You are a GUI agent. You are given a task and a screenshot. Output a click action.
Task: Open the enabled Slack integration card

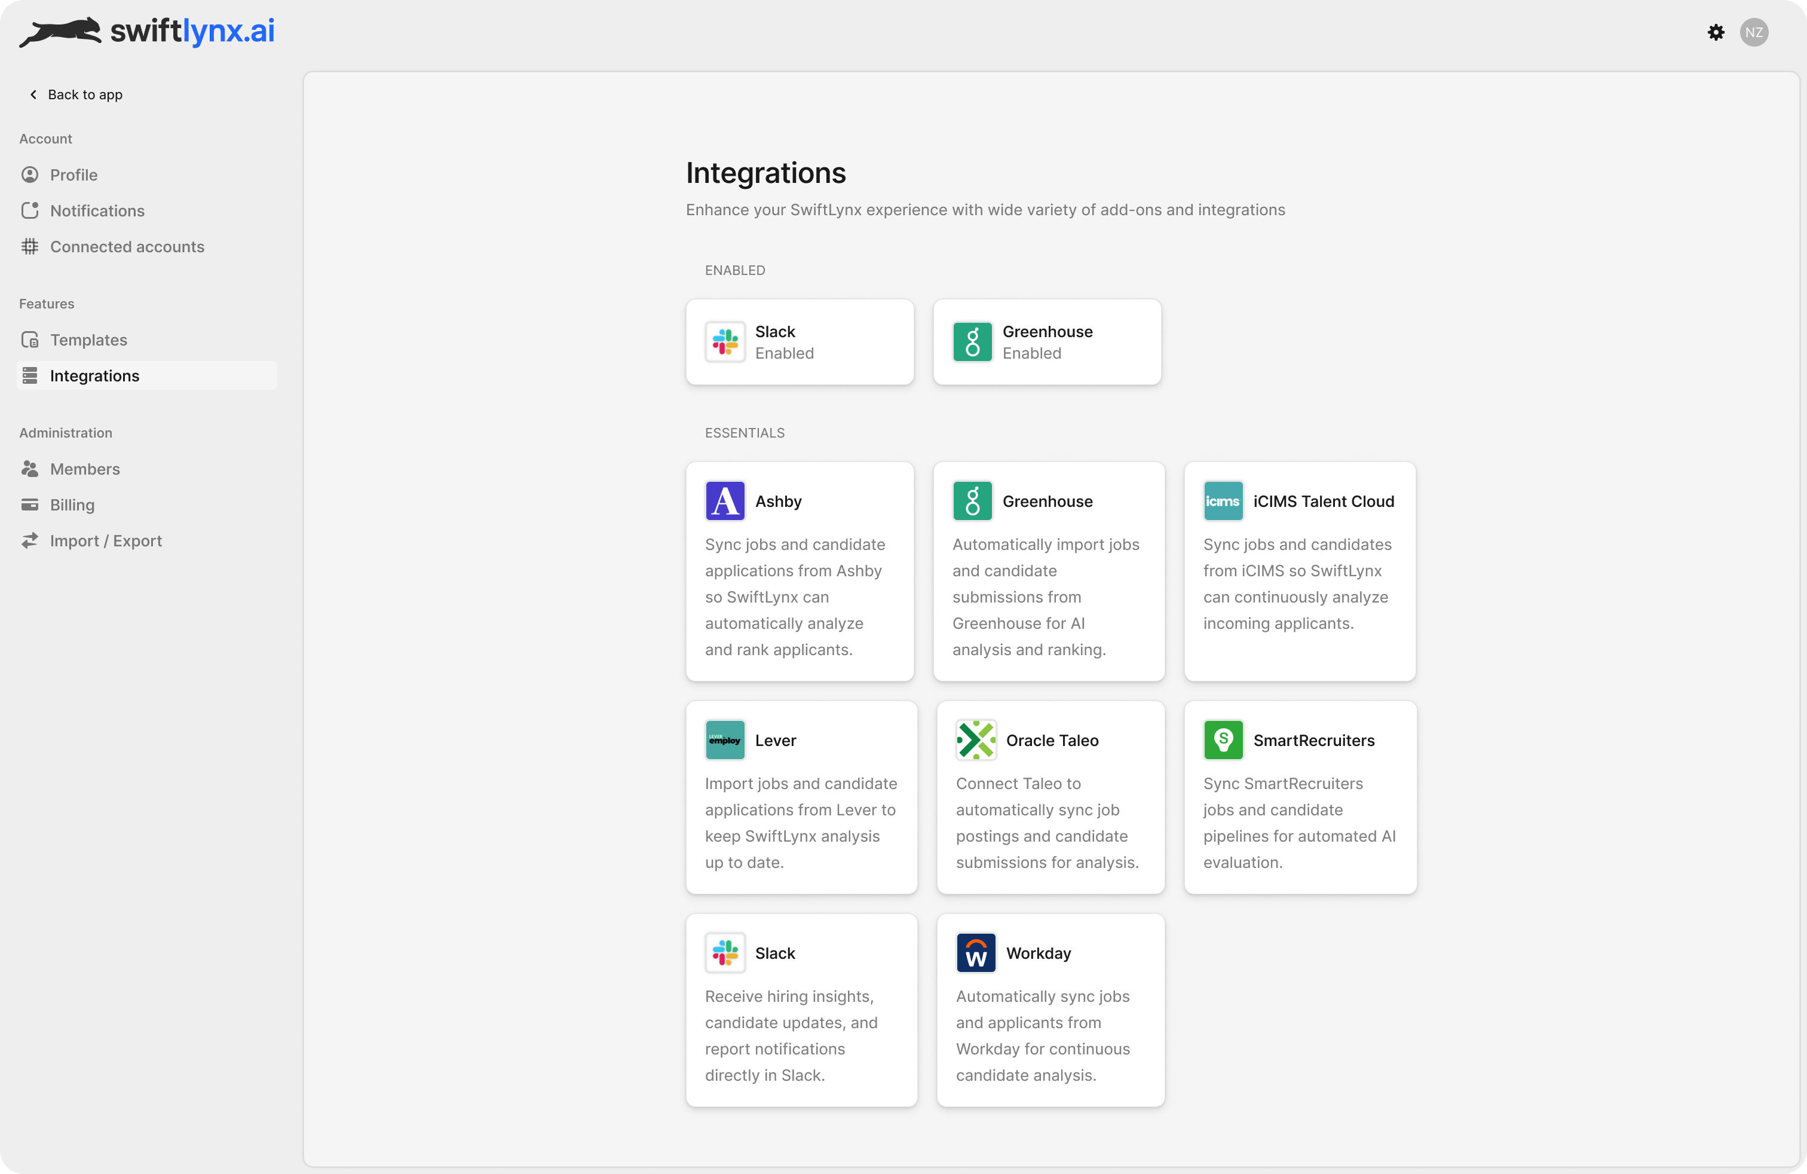click(799, 343)
